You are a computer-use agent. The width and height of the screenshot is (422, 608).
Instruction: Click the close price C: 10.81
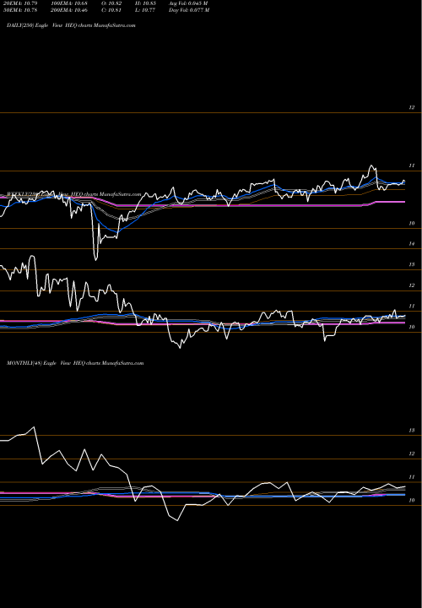(112, 10)
